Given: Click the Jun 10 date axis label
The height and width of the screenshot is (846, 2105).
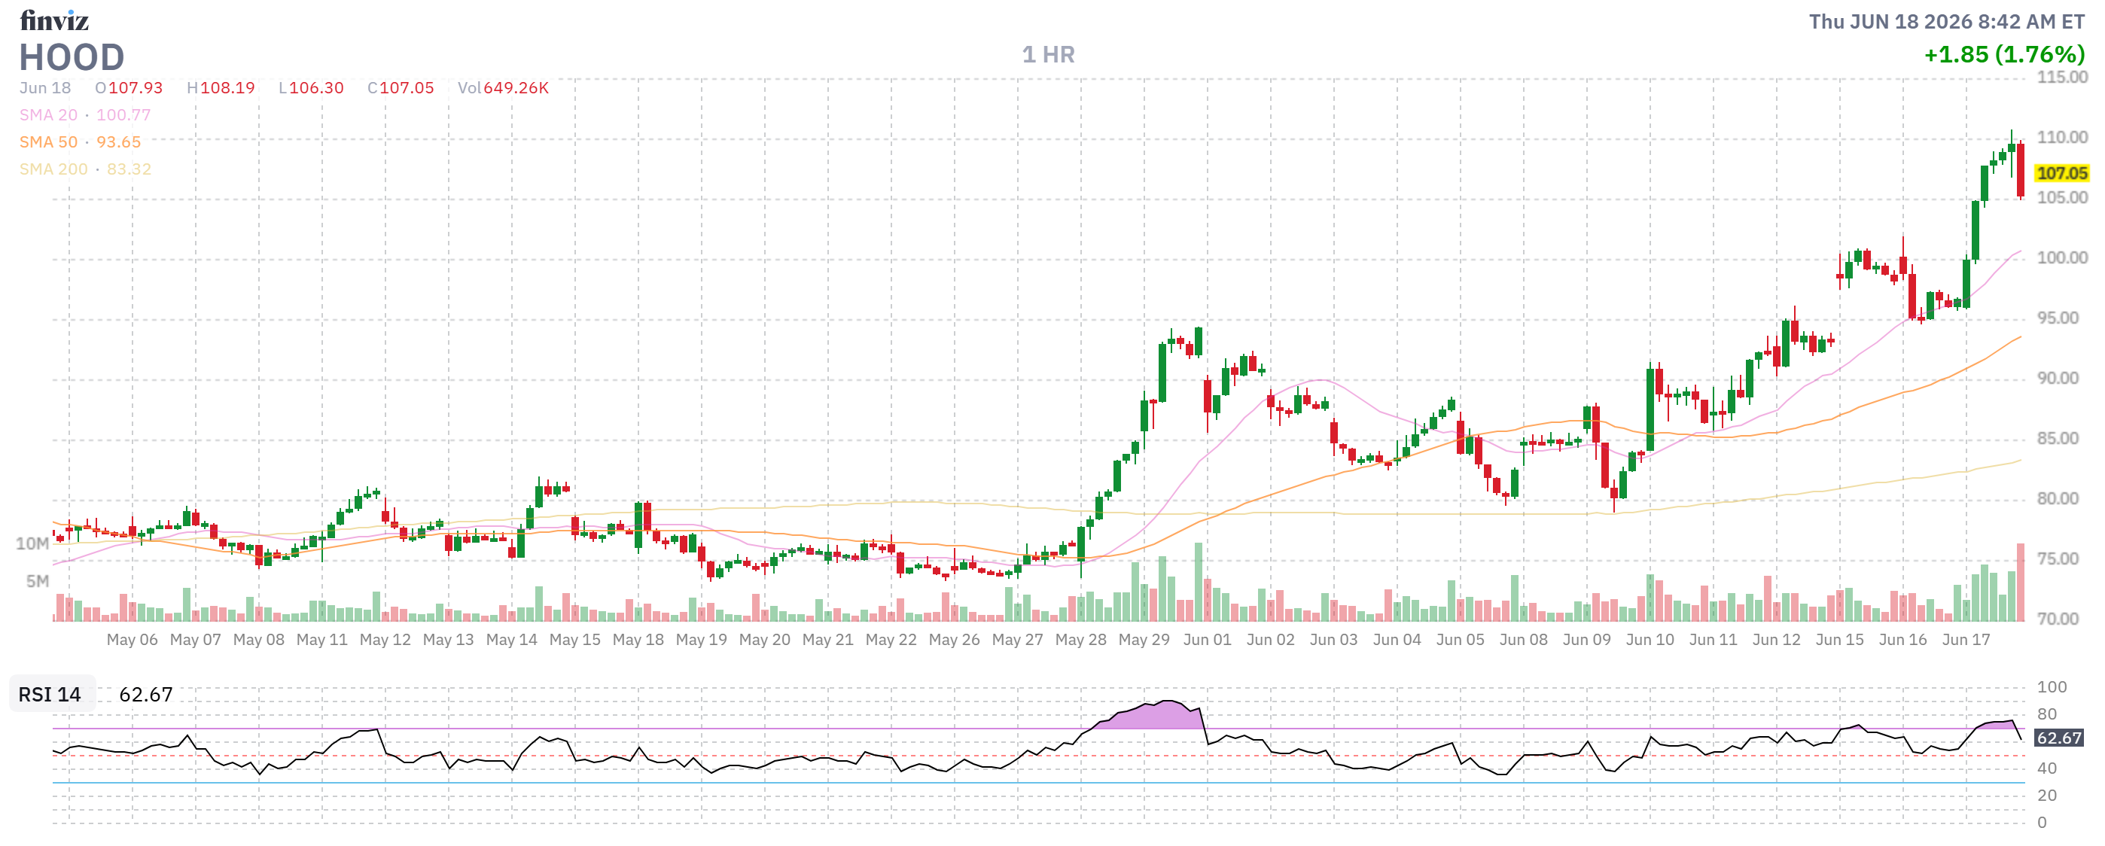Looking at the screenshot, I should tap(1650, 641).
